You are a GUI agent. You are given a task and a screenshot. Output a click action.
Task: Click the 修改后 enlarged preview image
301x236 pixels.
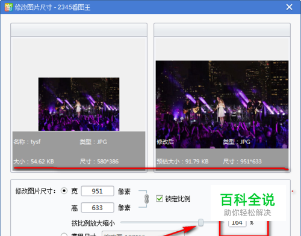(x=222, y=104)
